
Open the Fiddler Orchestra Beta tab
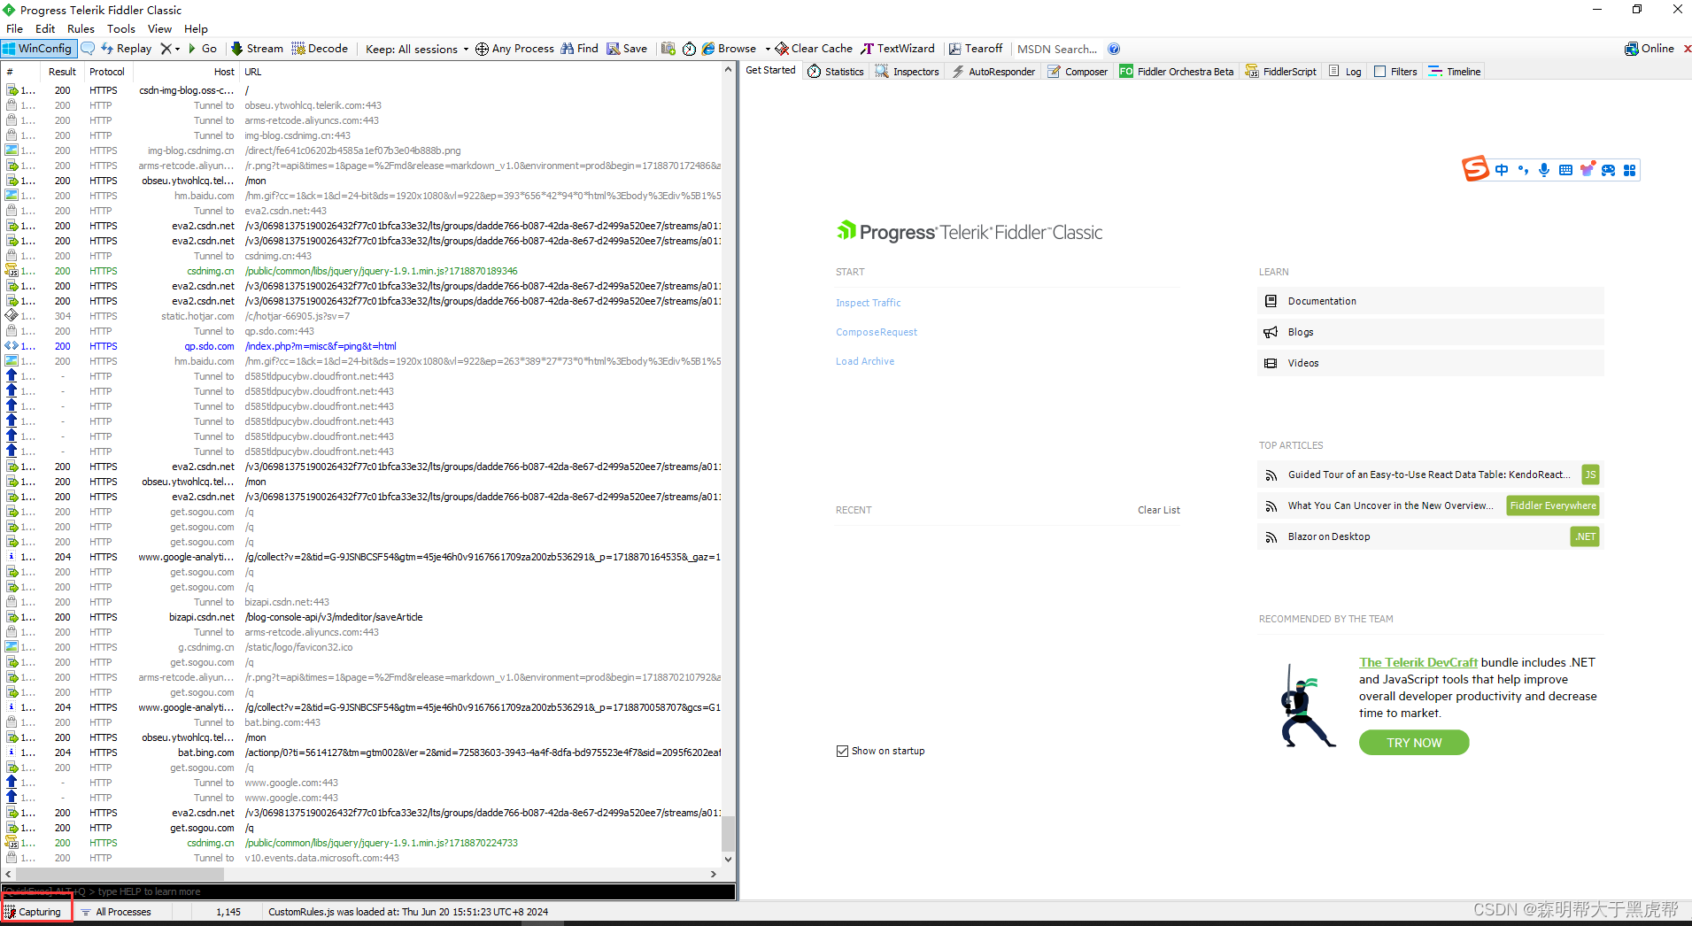pyautogui.click(x=1176, y=72)
